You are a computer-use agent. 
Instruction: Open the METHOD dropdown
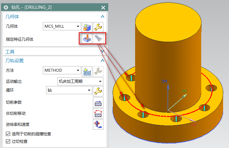pyautogui.click(x=62, y=70)
